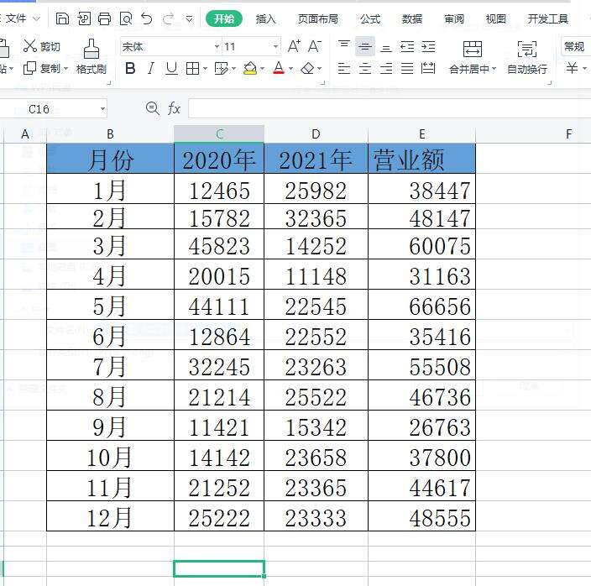
Task: Open the 审阅 Review tab
Action: (x=454, y=18)
